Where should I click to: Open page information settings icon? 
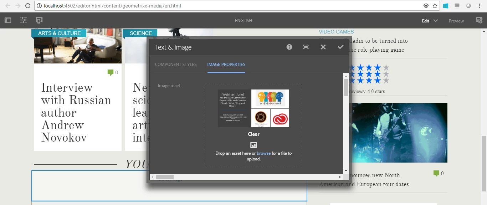24,21
